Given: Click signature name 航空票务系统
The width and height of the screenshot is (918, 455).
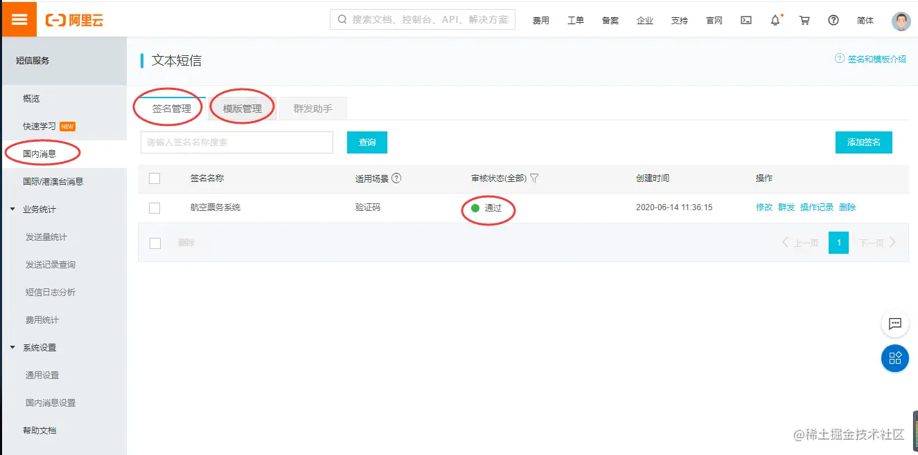Looking at the screenshot, I should coord(215,207).
